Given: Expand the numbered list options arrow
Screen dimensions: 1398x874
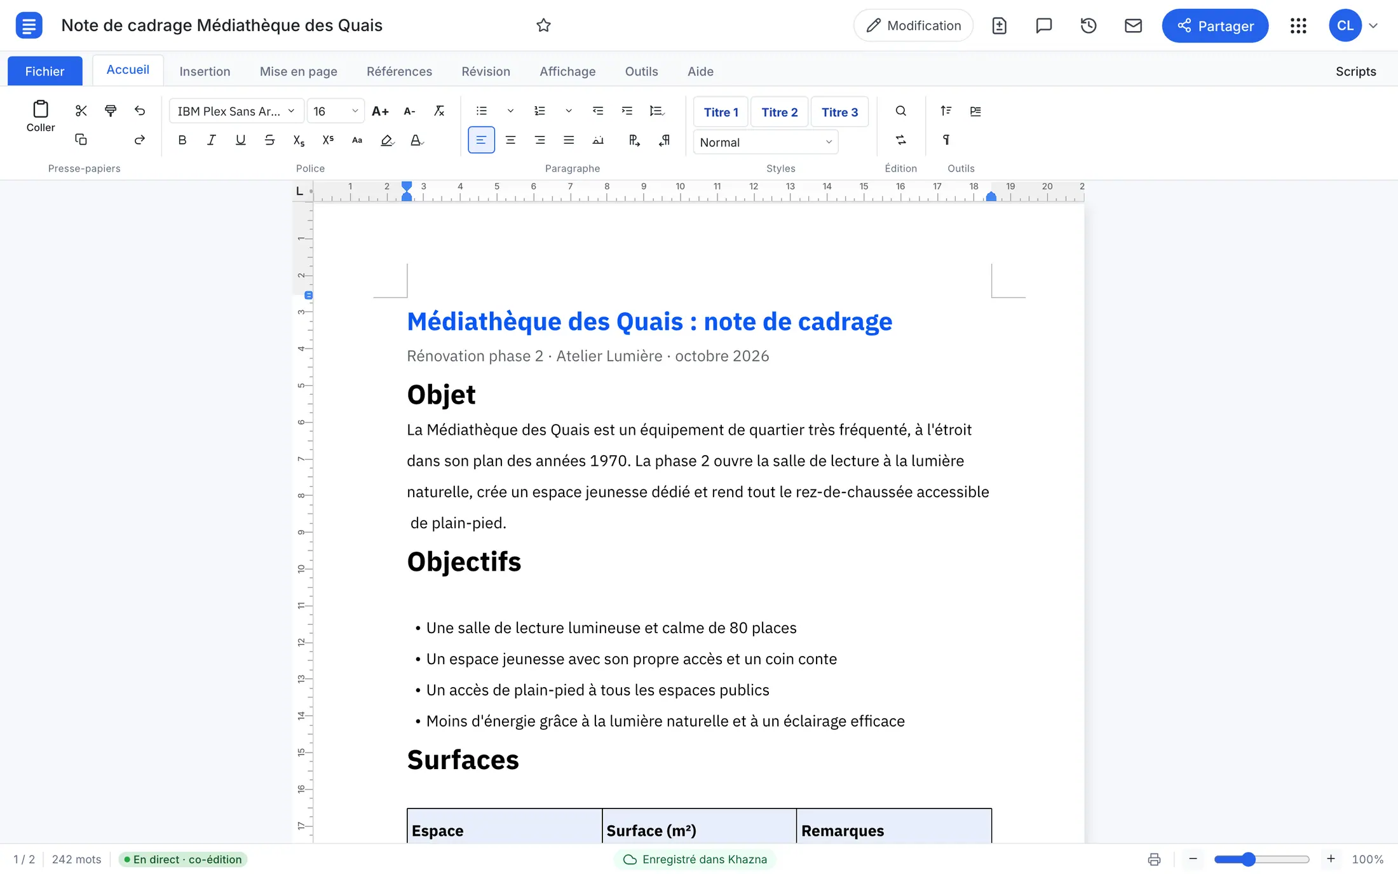Looking at the screenshot, I should pos(568,111).
